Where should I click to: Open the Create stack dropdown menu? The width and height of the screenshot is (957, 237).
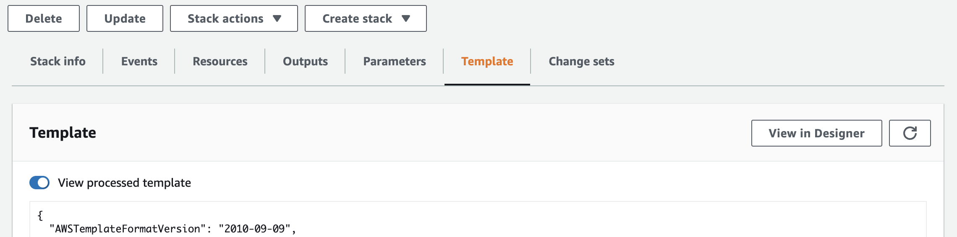366,18
